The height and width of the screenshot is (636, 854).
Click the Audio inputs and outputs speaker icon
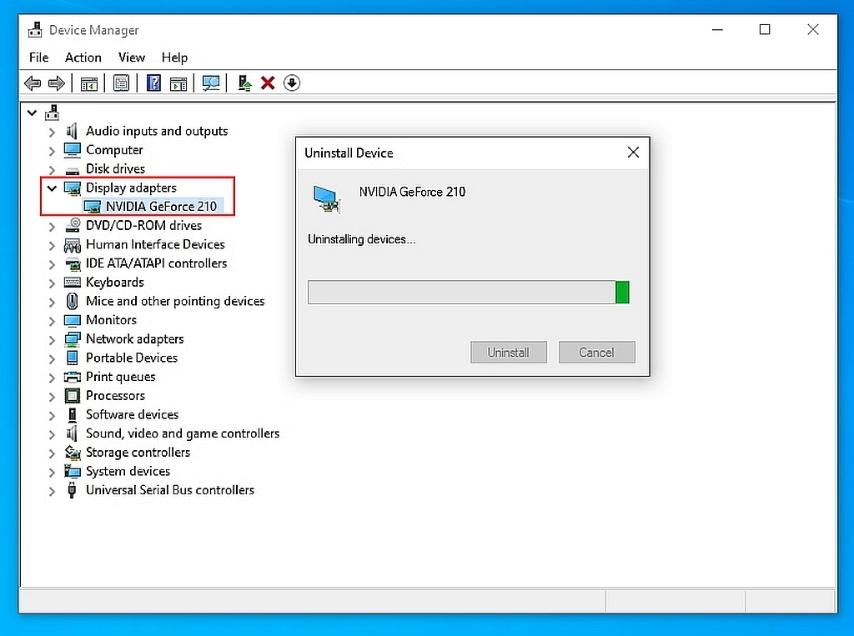(72, 131)
